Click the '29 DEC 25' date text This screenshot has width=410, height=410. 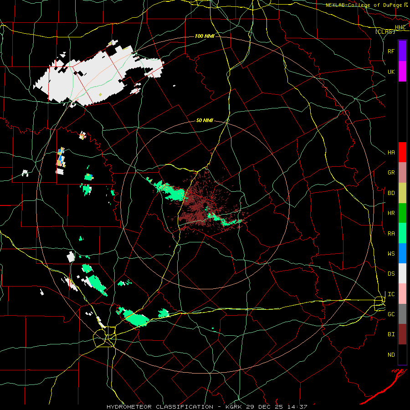click(x=265, y=407)
